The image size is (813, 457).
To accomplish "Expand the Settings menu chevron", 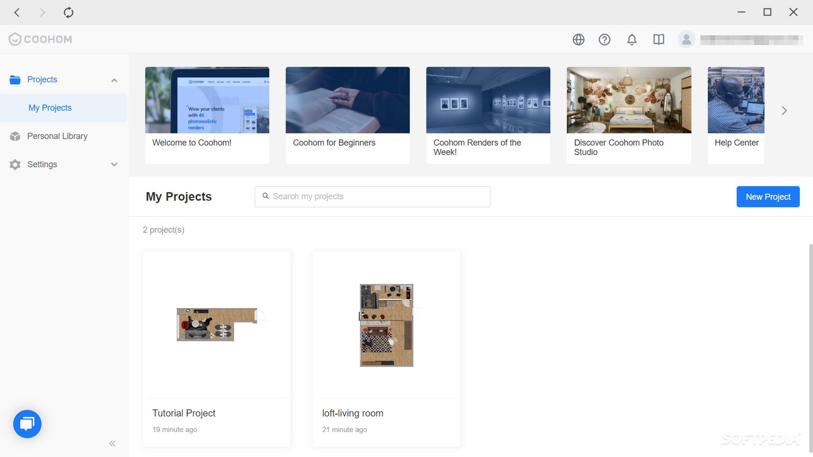I will 114,165.
